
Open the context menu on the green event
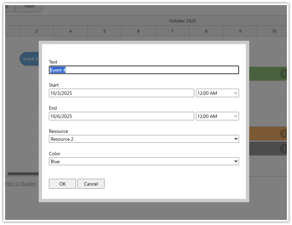tap(284, 74)
